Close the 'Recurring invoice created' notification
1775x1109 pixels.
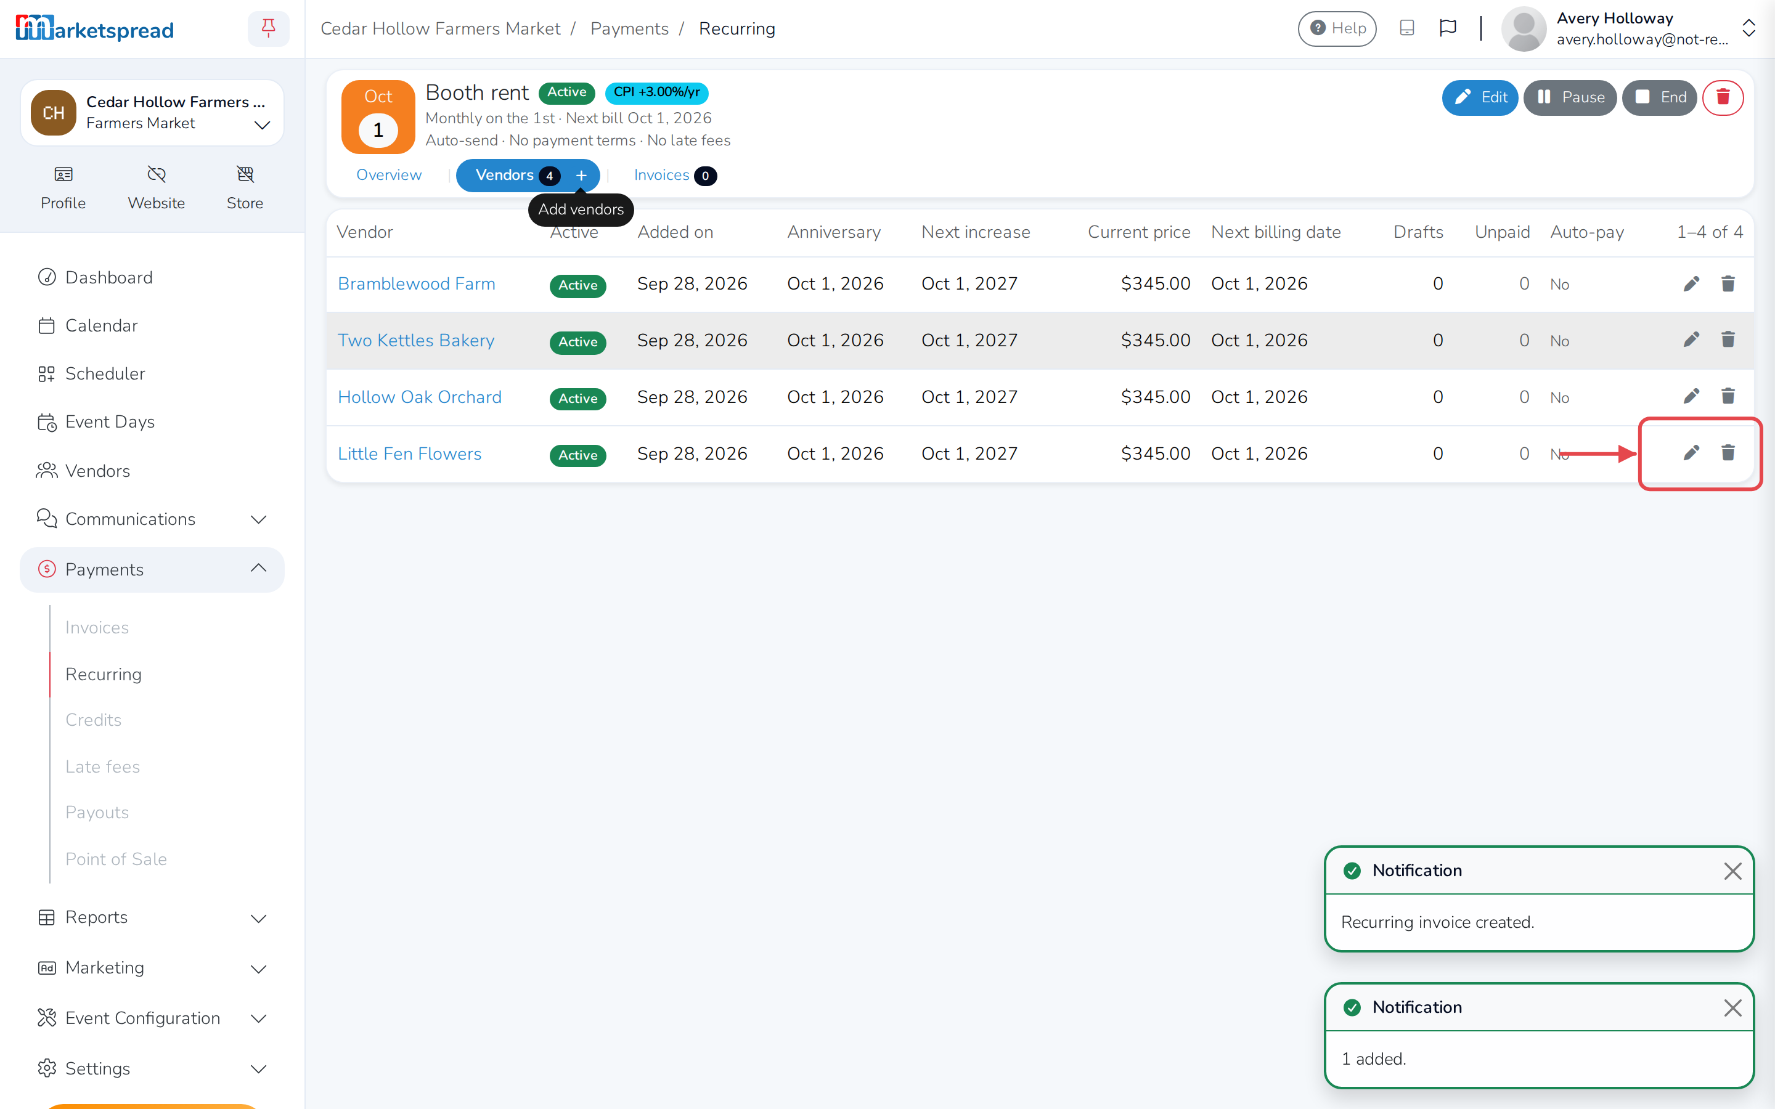point(1732,871)
